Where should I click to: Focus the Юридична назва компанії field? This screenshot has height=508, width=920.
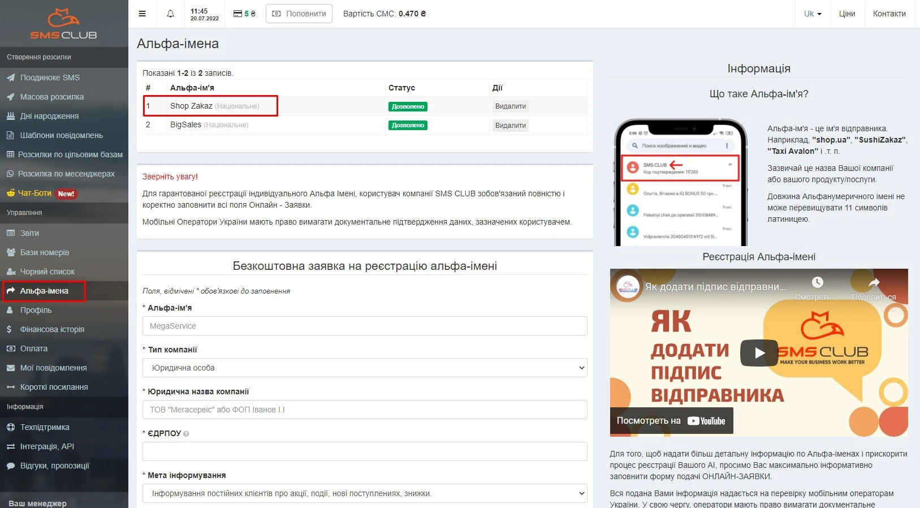point(365,410)
